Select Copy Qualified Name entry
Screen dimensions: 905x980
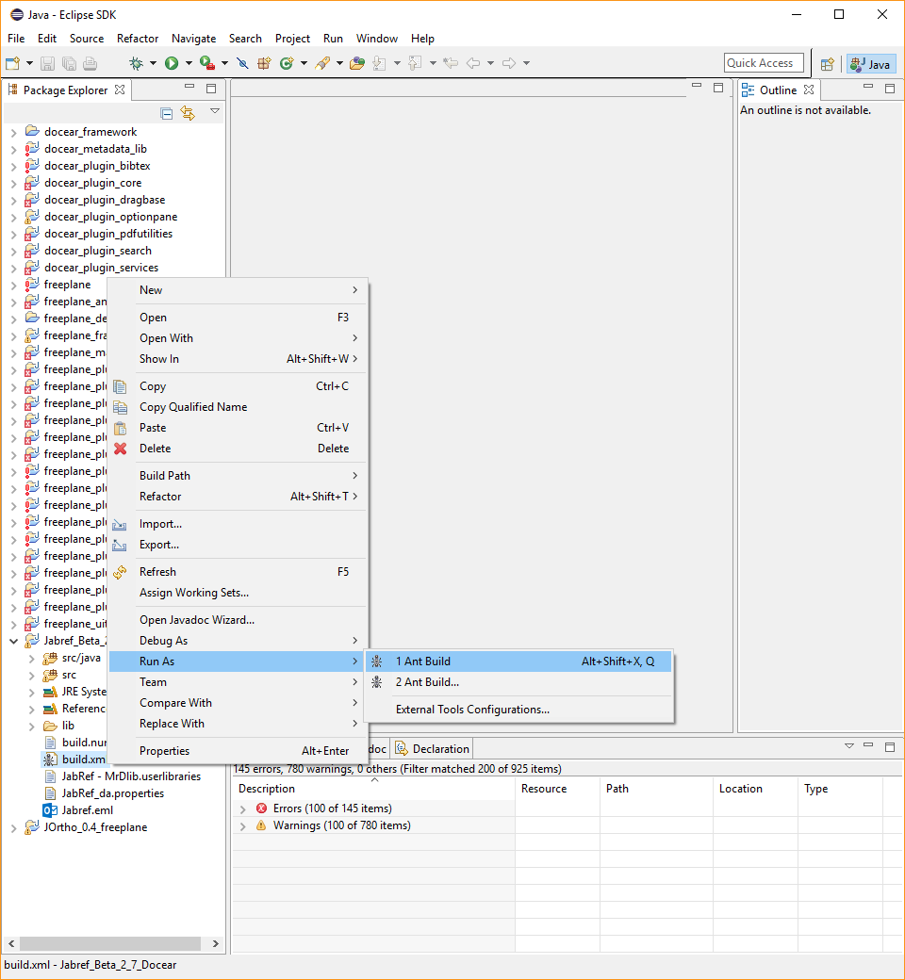pos(238,407)
